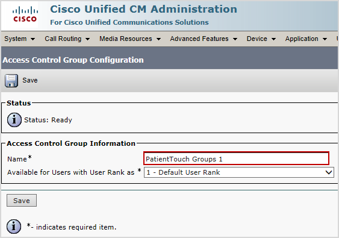The width and height of the screenshot is (339, 238).
Task: Click the Cisco Unified CM Administration title
Action: coord(143,9)
